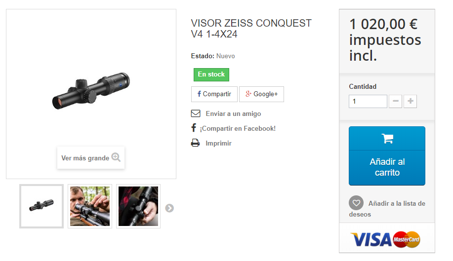
Task: Click the envelope icon for Enviar a un amigo
Action: click(x=196, y=113)
